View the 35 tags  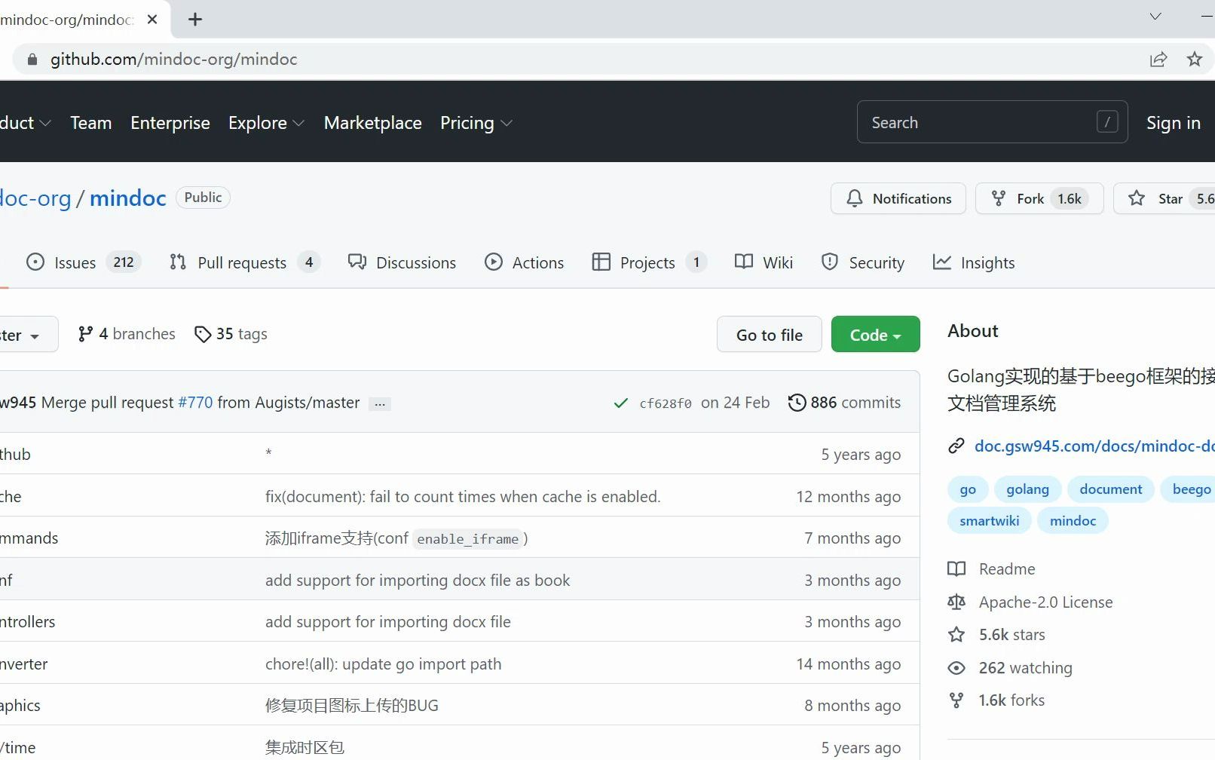(x=231, y=334)
